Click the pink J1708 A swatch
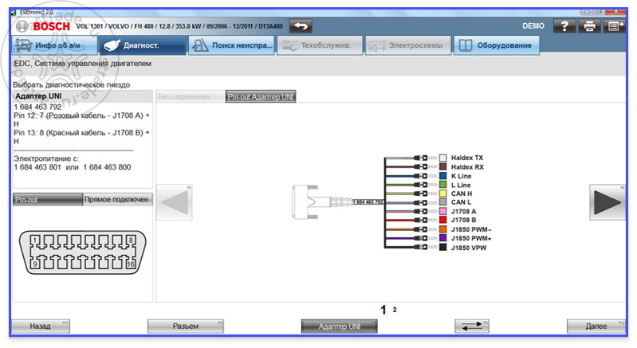The image size is (637, 348). (x=442, y=211)
